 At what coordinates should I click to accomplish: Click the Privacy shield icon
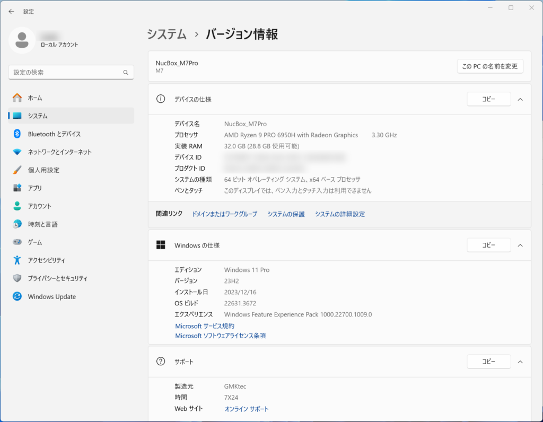(17, 278)
